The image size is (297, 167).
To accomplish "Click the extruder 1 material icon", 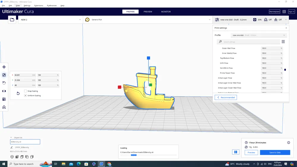I will click(x=87, y=20).
